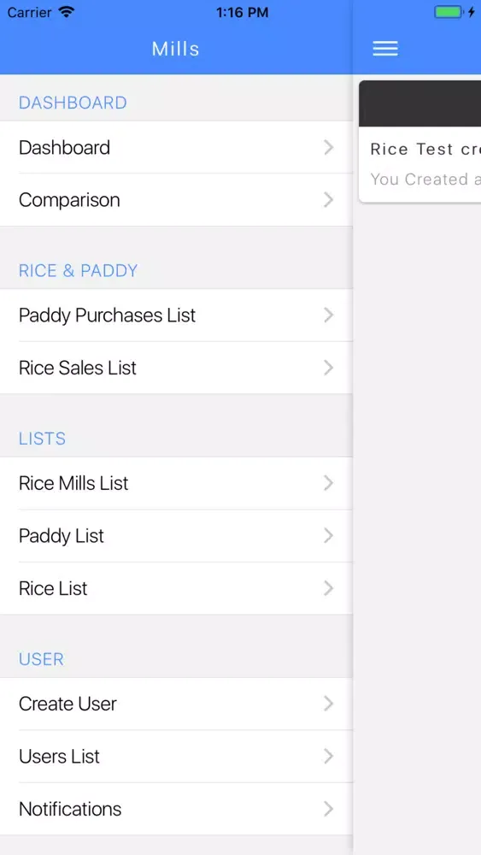Viewport: 481px width, 855px height.
Task: Click the battery icon in status bar
Action: tap(449, 12)
